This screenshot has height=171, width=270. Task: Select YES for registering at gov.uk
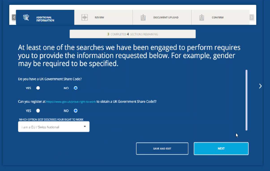[x=38, y=111]
